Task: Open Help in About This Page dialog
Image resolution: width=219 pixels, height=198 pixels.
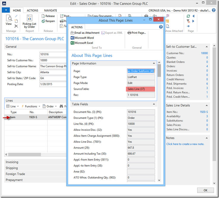Action: [161, 27]
